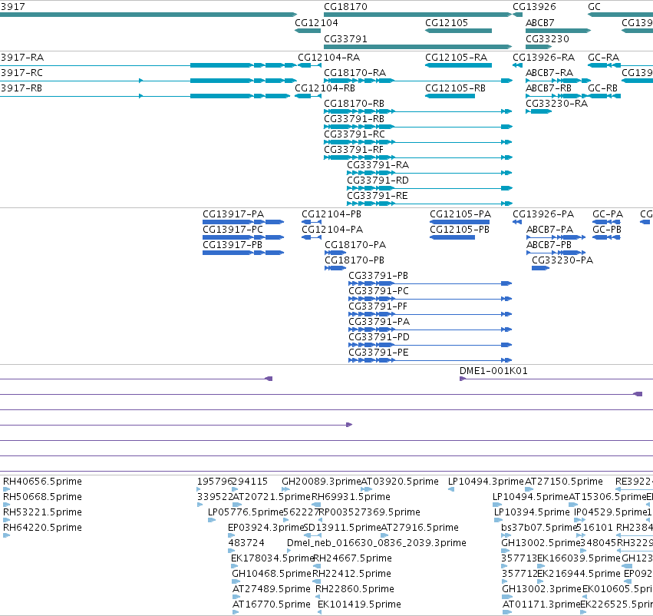Click the GC-PA protein label
Screen dimensions: 653x616
pos(608,214)
